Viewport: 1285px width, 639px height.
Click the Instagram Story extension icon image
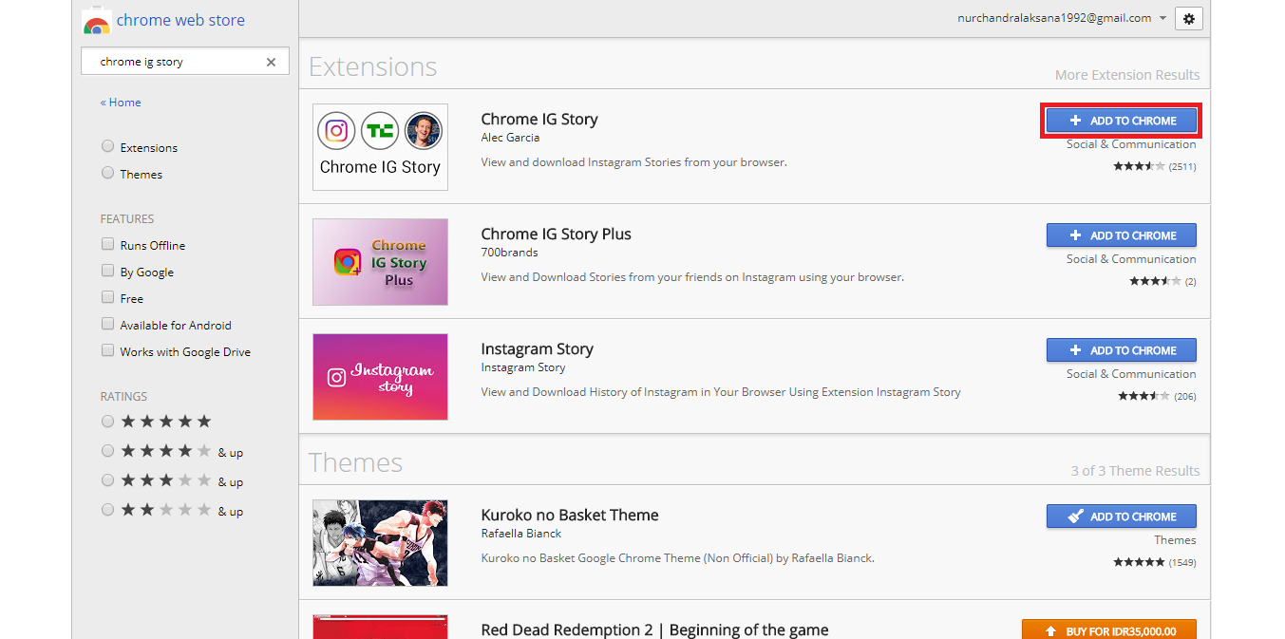tap(380, 377)
